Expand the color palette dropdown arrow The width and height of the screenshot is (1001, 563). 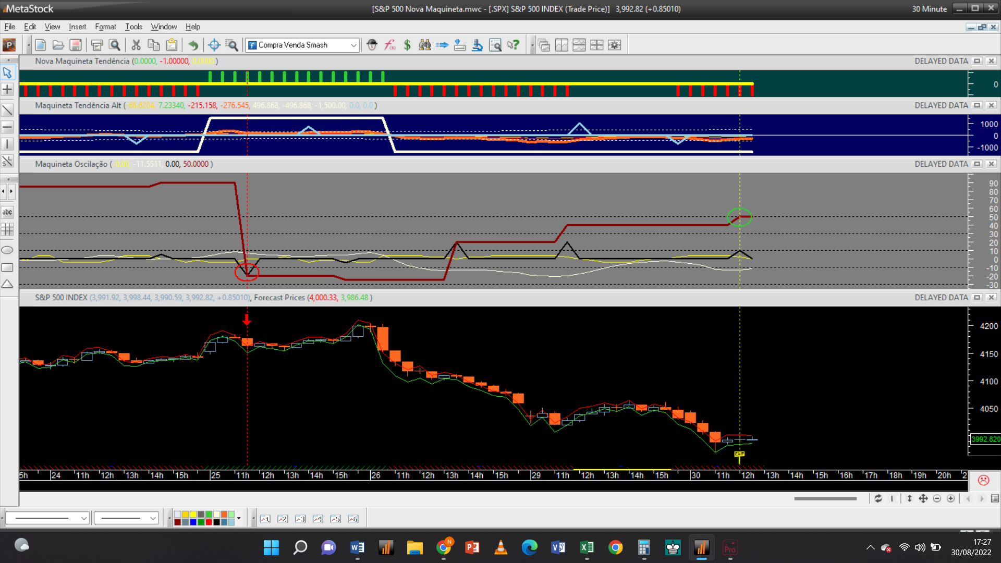(239, 518)
